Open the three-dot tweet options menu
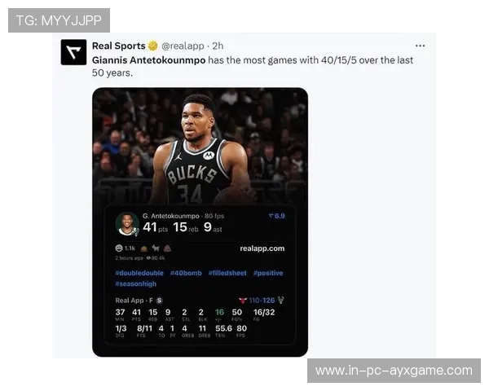Image resolution: width=489 pixels, height=391 pixels. [420, 46]
